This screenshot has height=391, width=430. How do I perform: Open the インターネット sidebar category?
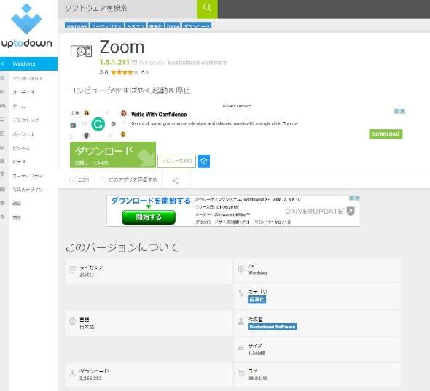pos(28,79)
